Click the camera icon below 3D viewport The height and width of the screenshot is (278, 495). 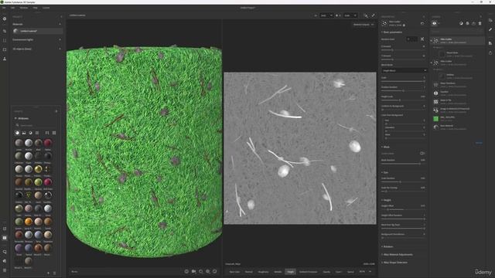pyautogui.click(x=193, y=271)
